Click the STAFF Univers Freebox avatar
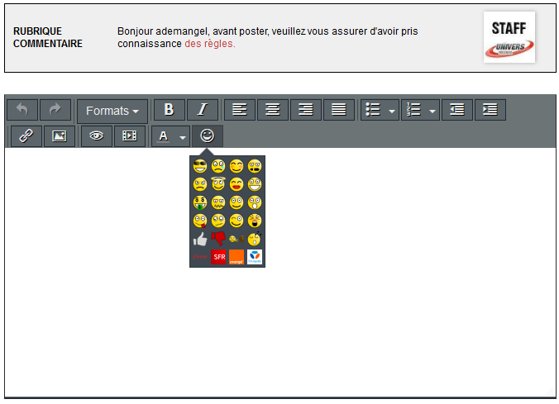This screenshot has width=559, height=404. (509, 37)
